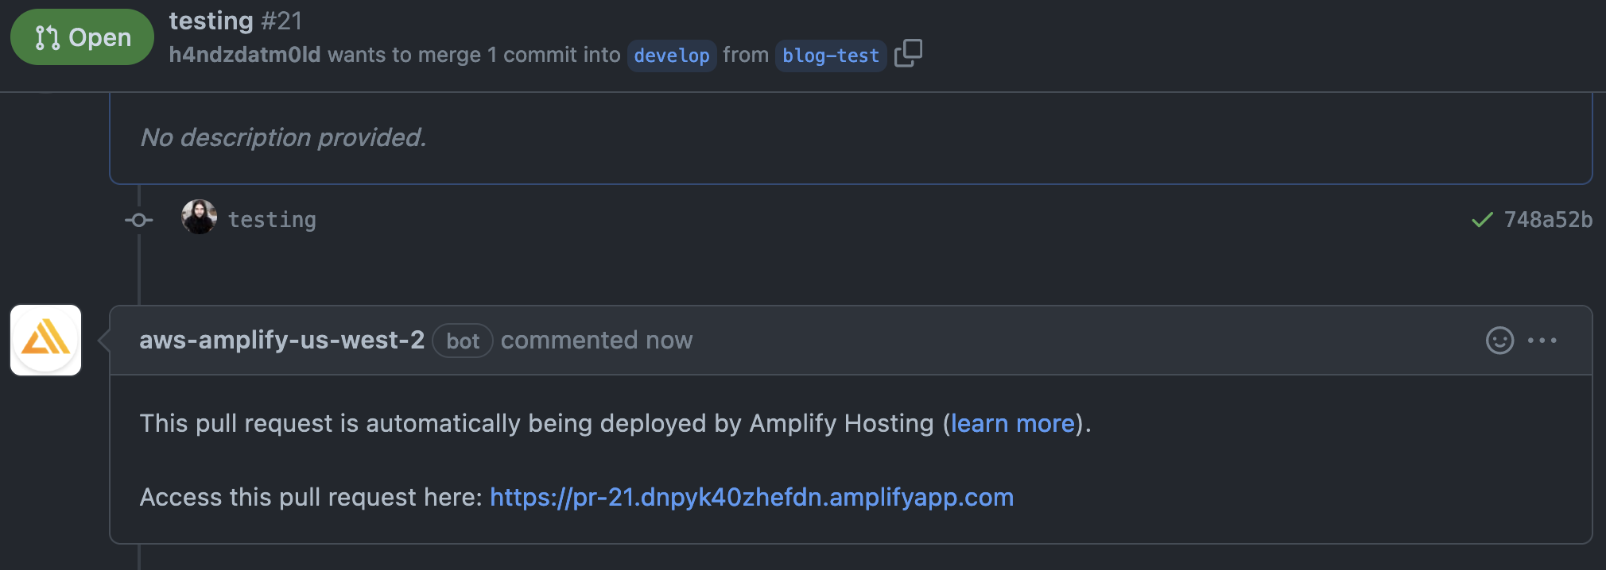Image resolution: width=1606 pixels, height=570 pixels.
Task: Open the 'learn more' Amplify Hosting link
Action: click(1012, 423)
